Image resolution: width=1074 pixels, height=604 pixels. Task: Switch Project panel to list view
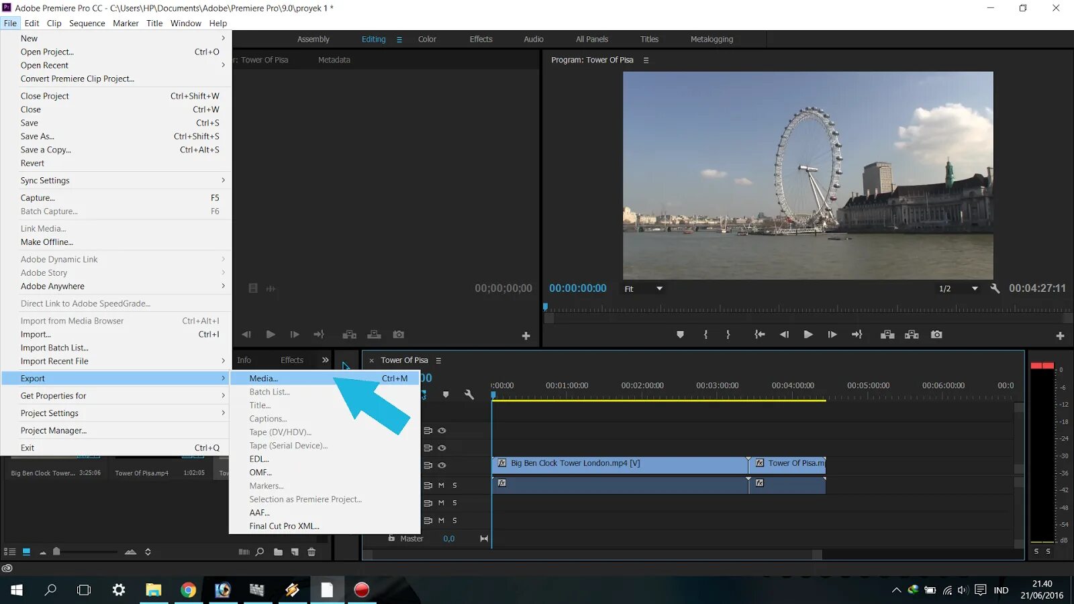pyautogui.click(x=10, y=552)
